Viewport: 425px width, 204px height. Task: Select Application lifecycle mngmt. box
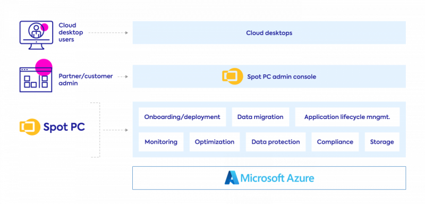347,117
